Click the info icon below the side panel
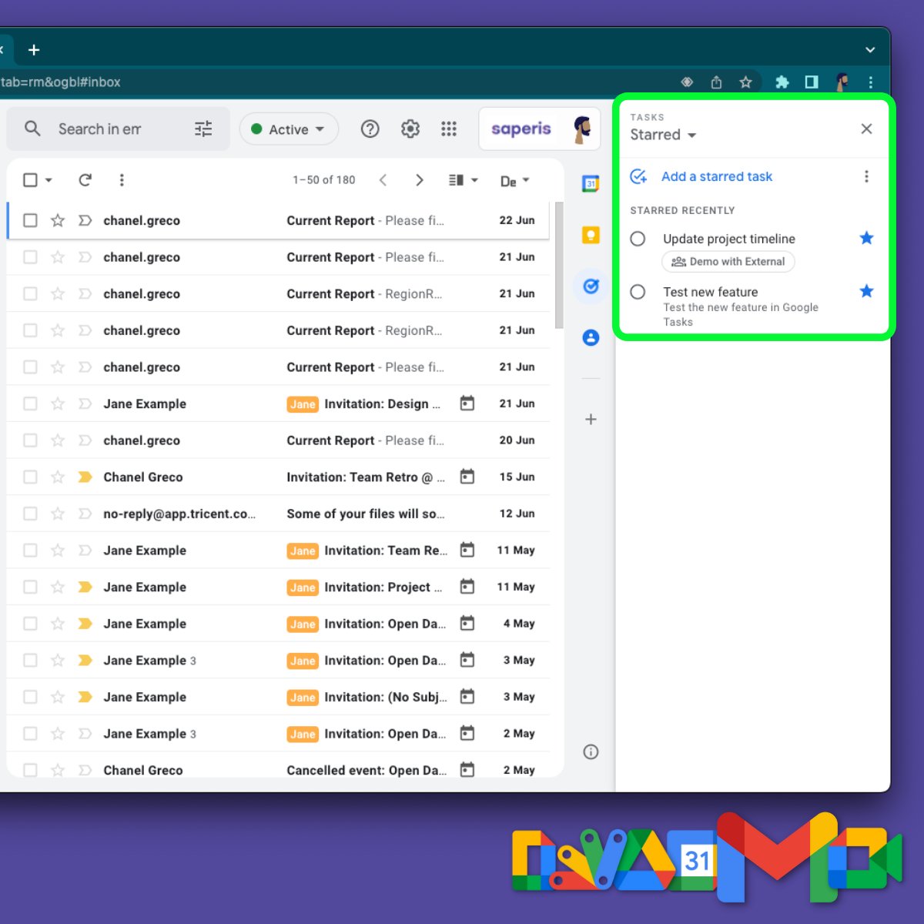Image resolution: width=924 pixels, height=924 pixels. 591,752
